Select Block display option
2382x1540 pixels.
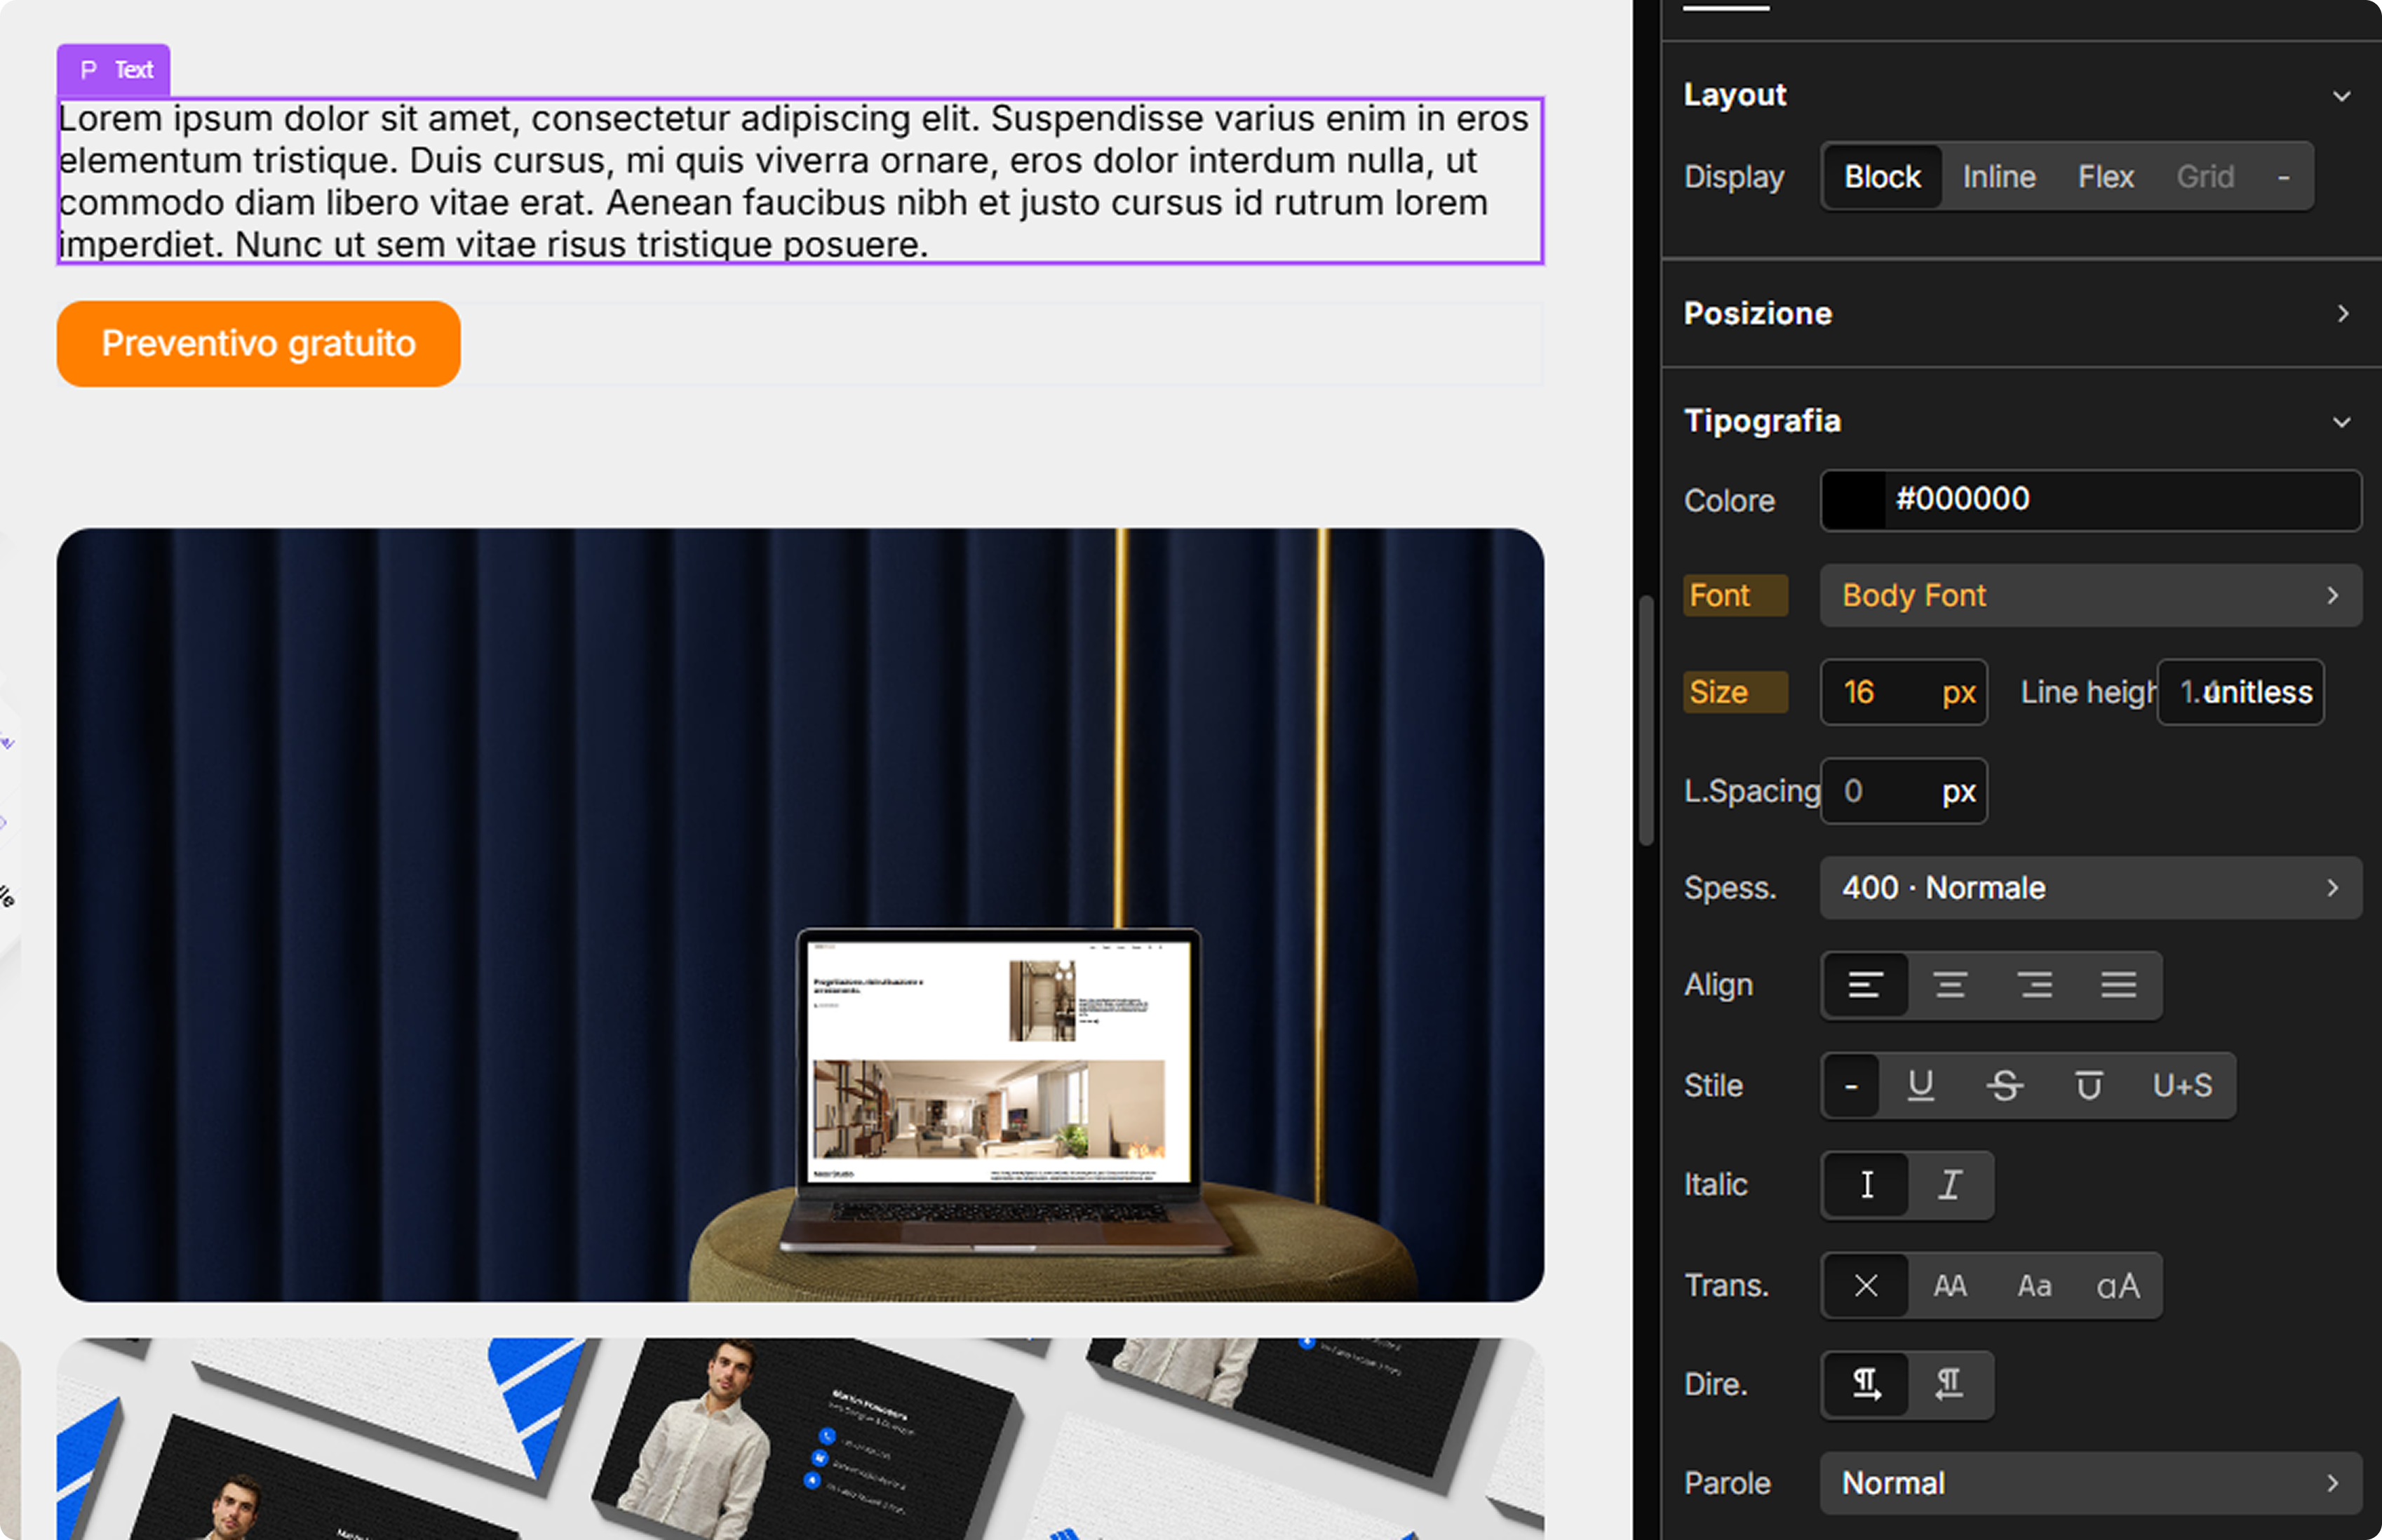coord(1882,177)
